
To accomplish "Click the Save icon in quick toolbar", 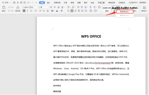I will (14, 3).
